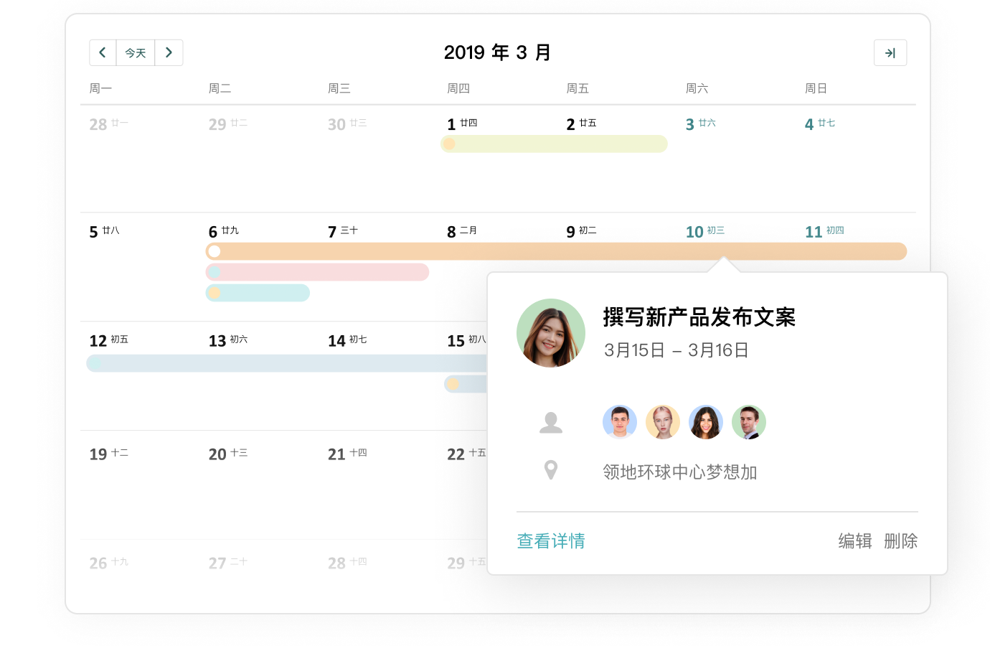Click the location pin icon
The image size is (990, 646).
(550, 470)
